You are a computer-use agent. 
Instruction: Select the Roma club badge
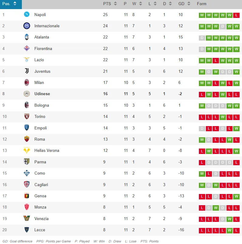[x=27, y=139]
